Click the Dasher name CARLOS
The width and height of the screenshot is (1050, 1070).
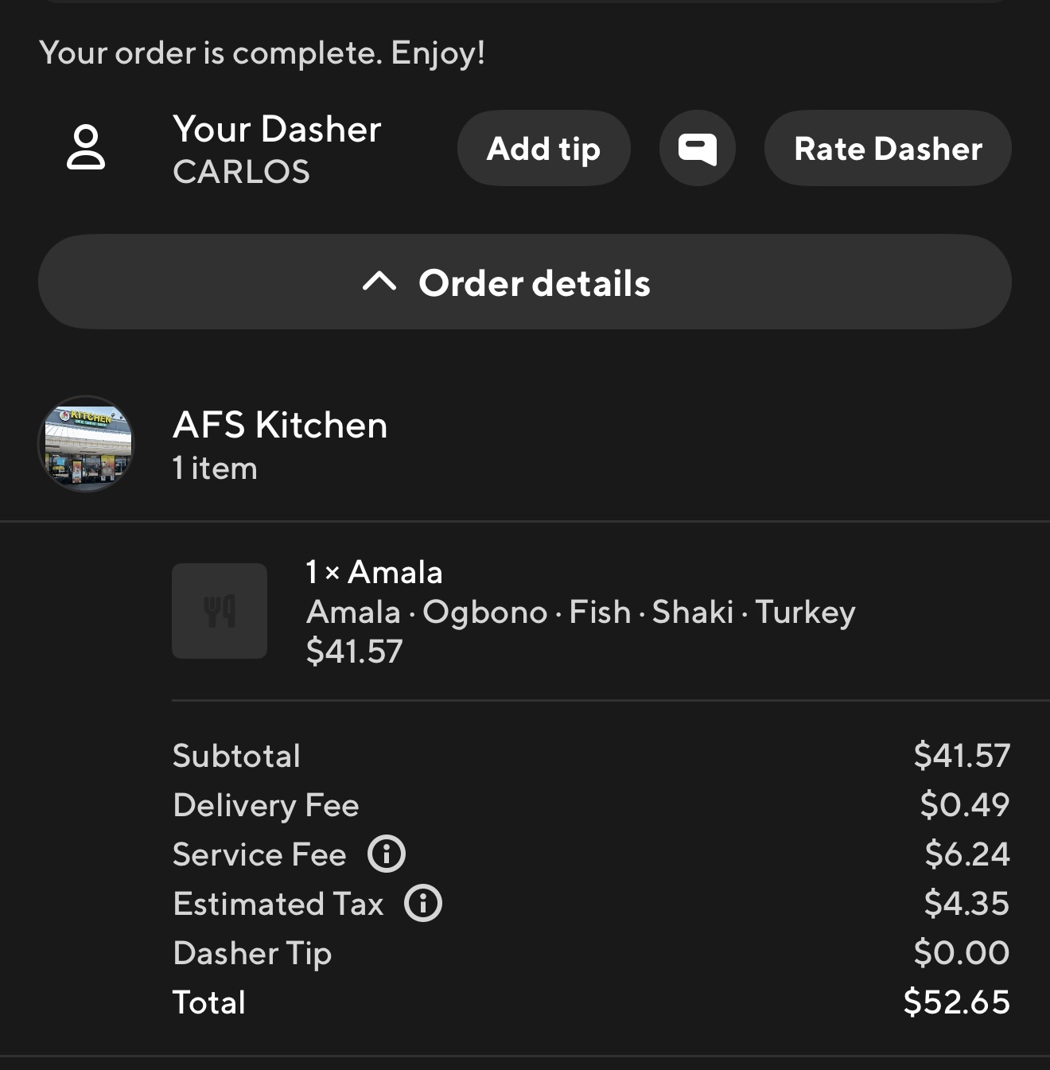241,172
